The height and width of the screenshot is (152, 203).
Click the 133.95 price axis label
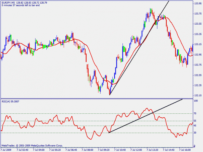pos(198,3)
